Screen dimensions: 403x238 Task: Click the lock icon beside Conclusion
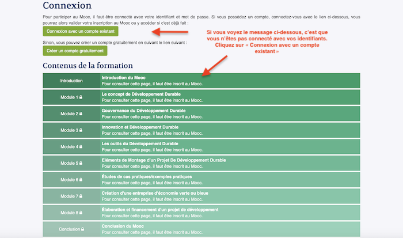click(x=82, y=229)
